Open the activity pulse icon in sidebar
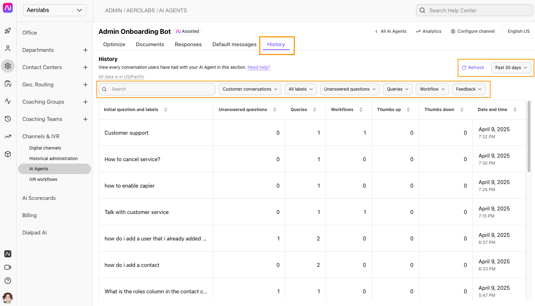The height and width of the screenshot is (306, 535). pos(8,101)
